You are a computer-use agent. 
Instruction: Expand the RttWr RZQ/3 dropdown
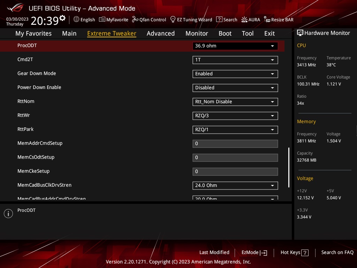click(235, 116)
